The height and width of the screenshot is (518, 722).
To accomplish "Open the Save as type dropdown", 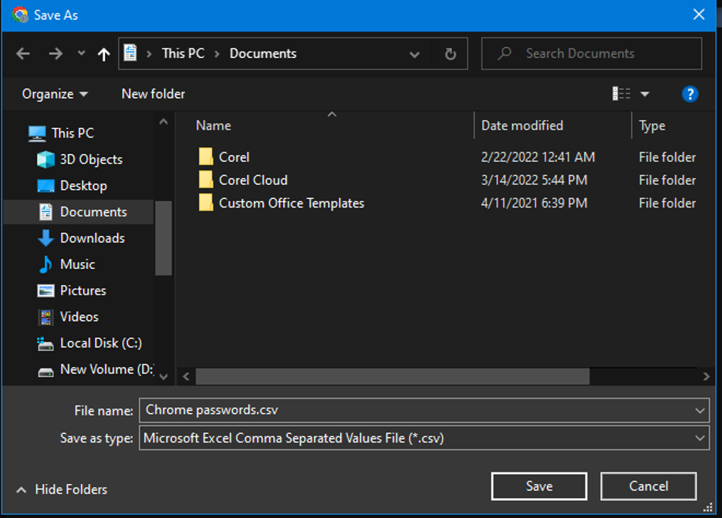I will tap(424, 438).
